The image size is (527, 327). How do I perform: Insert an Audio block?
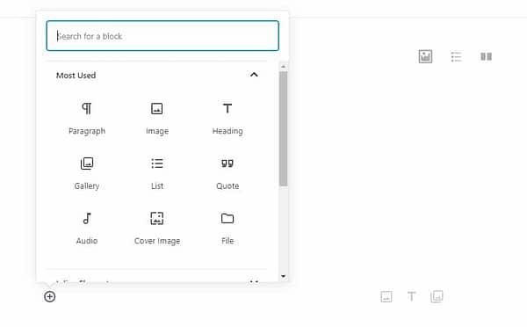click(x=87, y=228)
